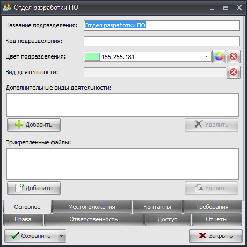
Task: Click the department icon in the title bar
Action: [x=7, y=8]
